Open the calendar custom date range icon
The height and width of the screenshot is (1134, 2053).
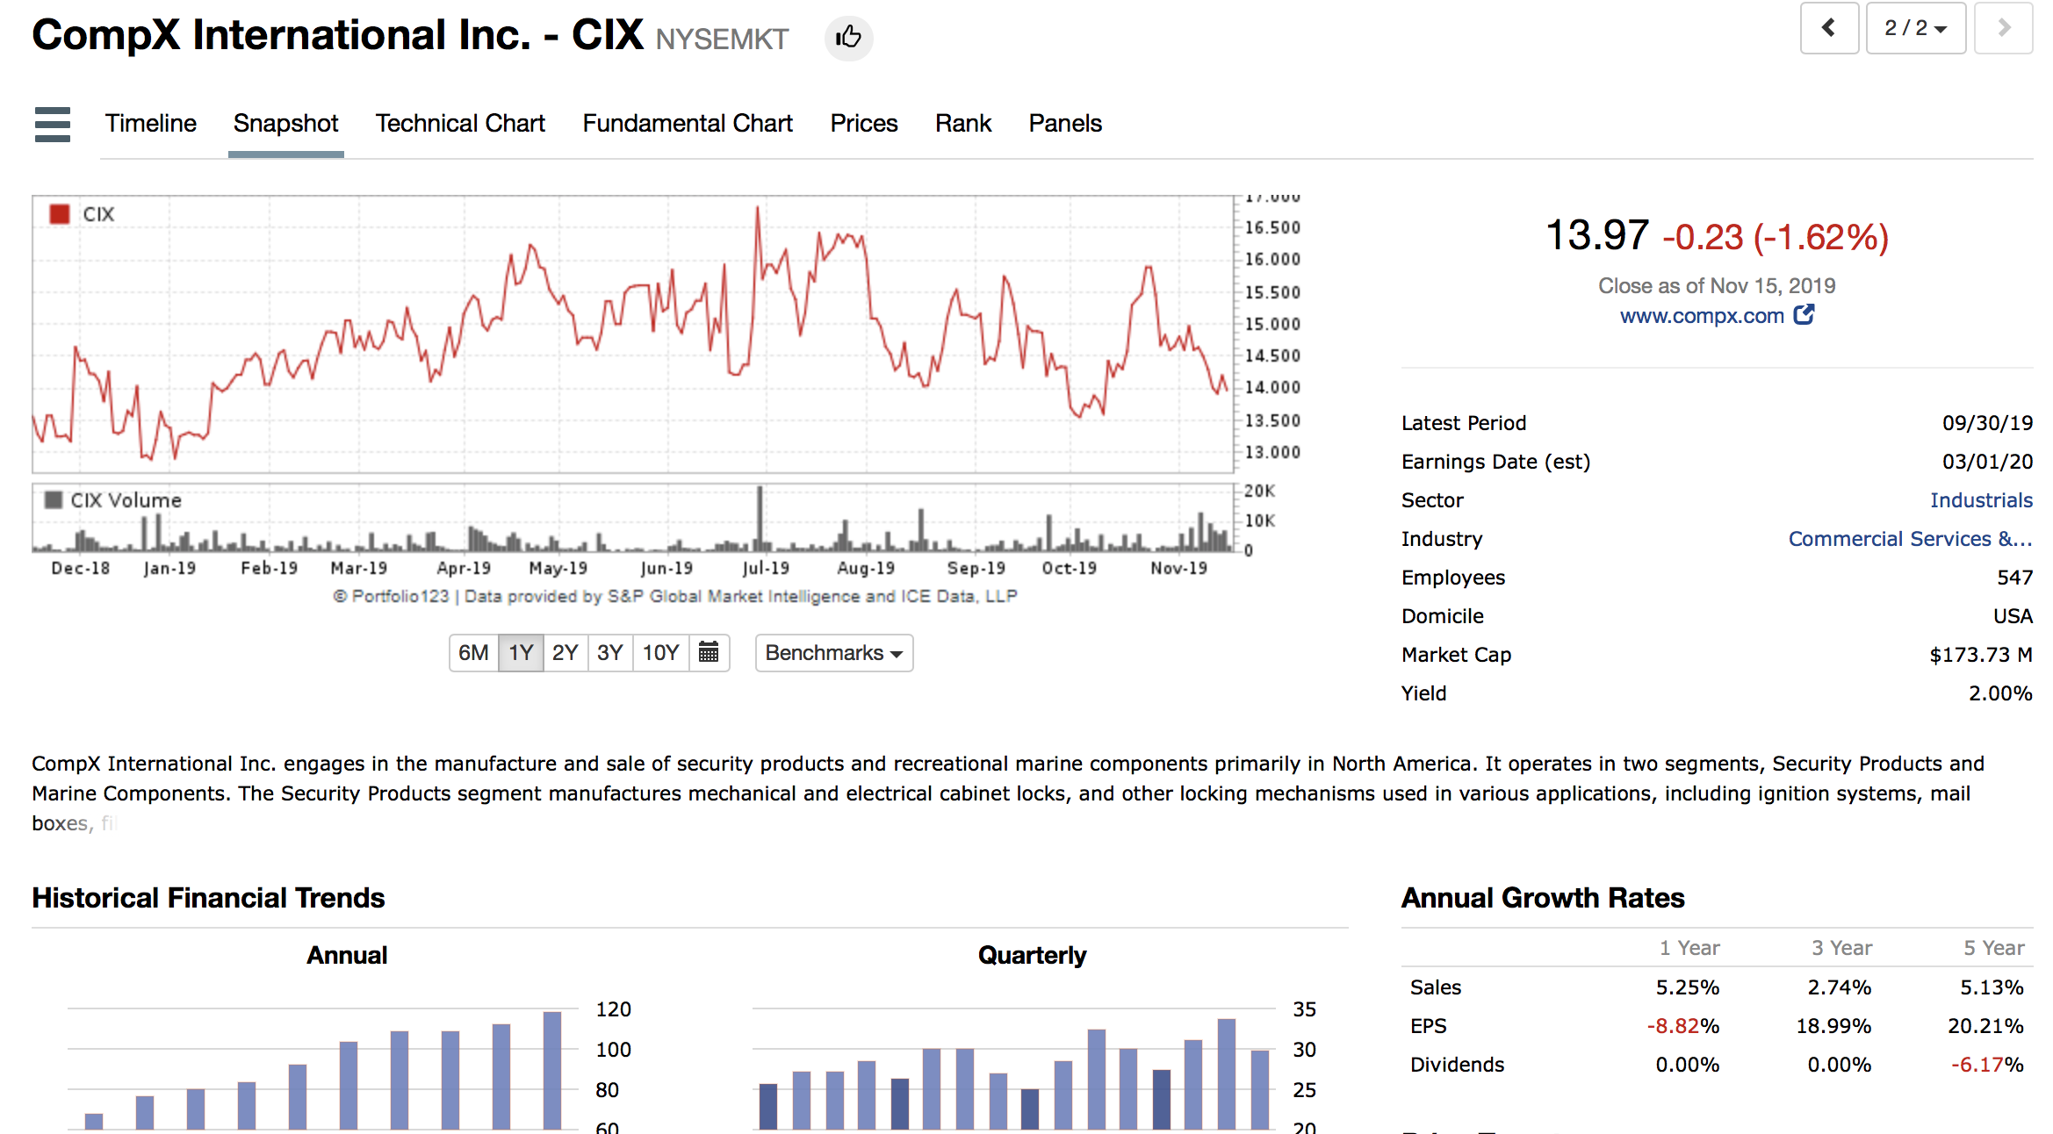click(709, 653)
